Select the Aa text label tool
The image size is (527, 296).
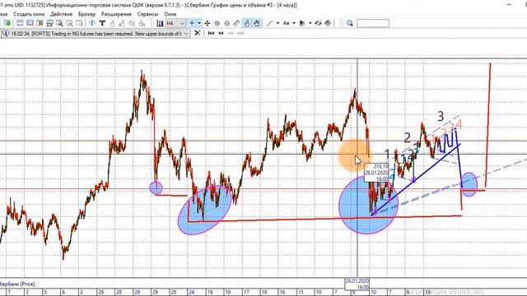pyautogui.click(x=286, y=23)
